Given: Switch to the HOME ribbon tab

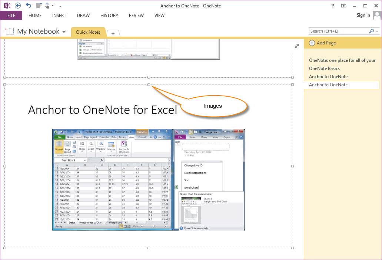Looking at the screenshot, I should point(35,15).
